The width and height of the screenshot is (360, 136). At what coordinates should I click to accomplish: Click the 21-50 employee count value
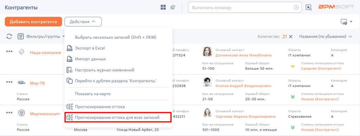(x=207, y=99)
